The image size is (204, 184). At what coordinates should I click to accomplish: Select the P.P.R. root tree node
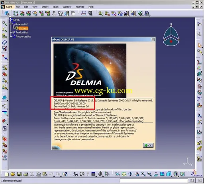point(16,20)
